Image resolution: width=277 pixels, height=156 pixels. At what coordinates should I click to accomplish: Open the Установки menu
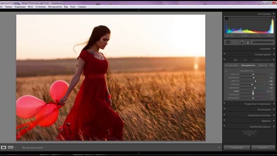[40, 7]
